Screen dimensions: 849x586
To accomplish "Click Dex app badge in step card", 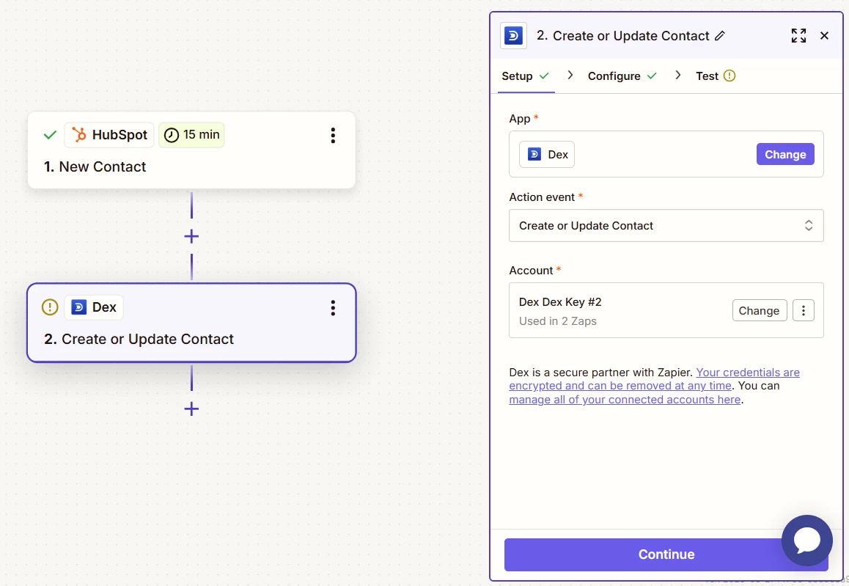I will pyautogui.click(x=95, y=307).
